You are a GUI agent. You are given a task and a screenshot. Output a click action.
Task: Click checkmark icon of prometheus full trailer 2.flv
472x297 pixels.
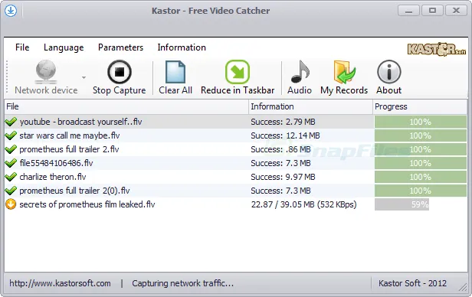tap(11, 149)
